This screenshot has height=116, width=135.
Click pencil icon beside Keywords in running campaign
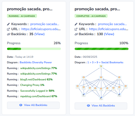coord(8,24)
